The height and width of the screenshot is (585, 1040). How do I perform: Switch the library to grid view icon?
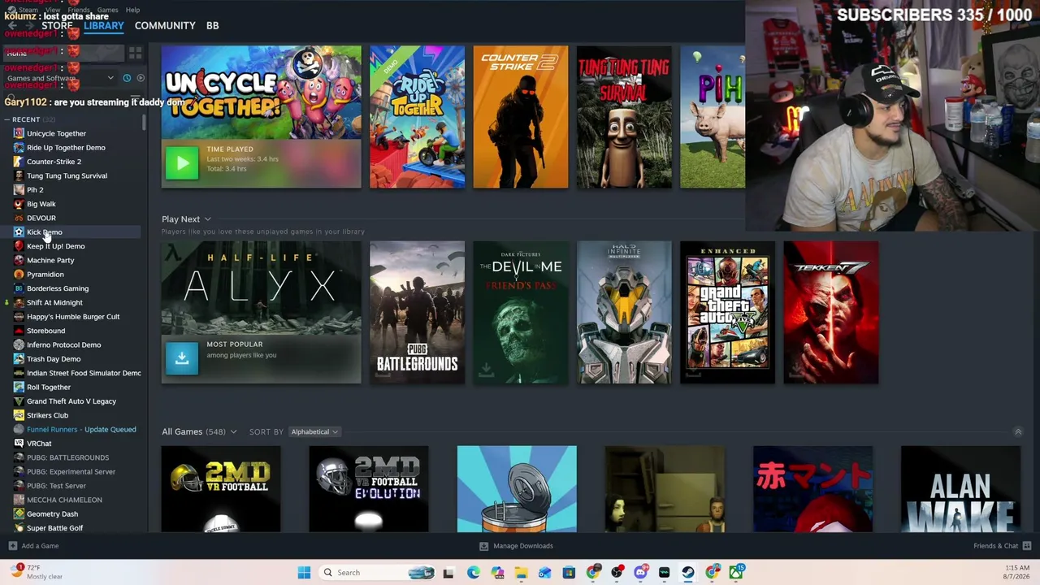[135, 53]
